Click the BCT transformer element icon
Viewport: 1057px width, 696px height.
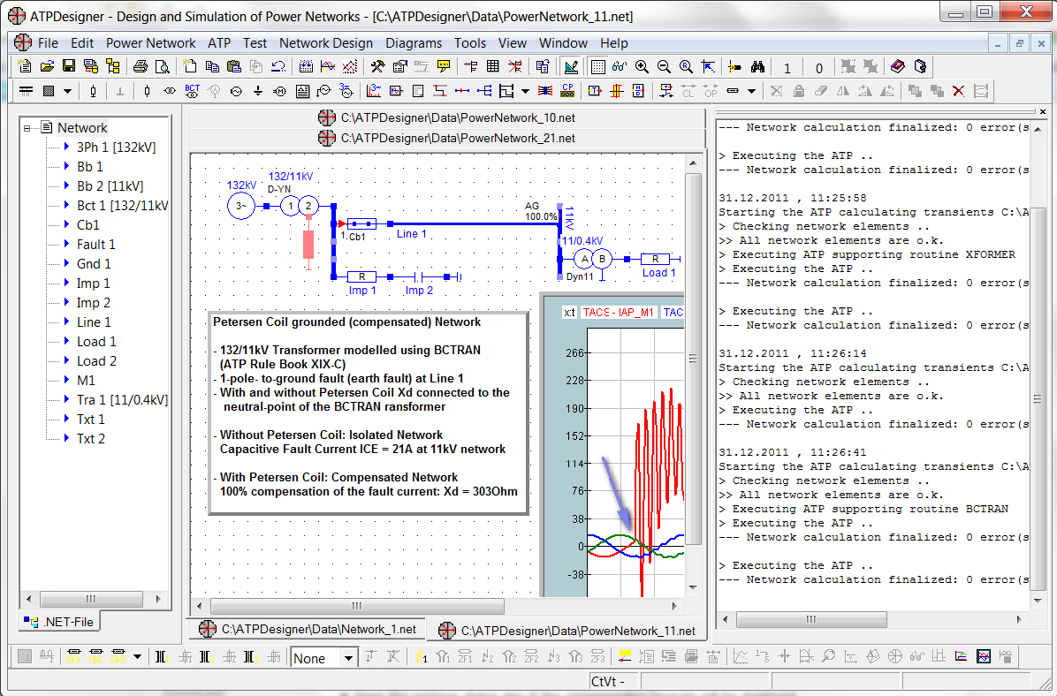tap(192, 90)
